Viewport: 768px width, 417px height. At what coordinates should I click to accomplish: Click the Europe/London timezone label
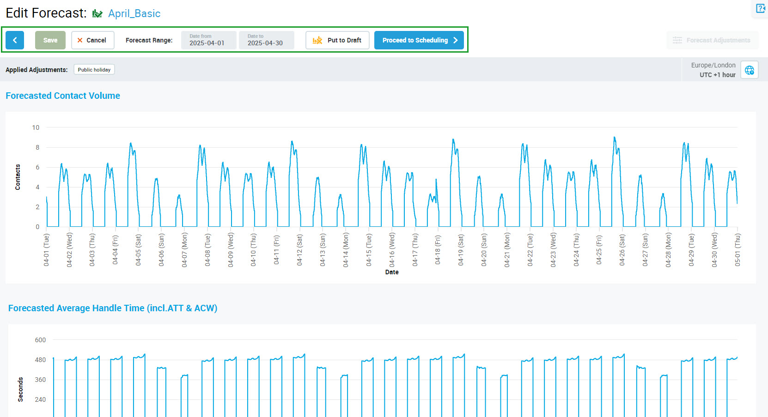point(713,65)
